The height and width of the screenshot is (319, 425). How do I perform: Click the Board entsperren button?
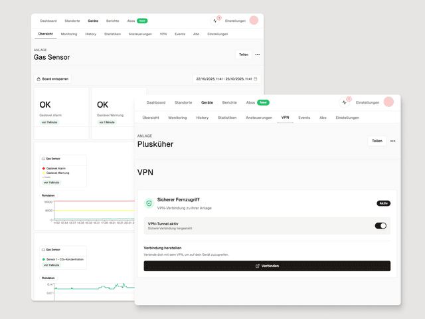pos(53,78)
